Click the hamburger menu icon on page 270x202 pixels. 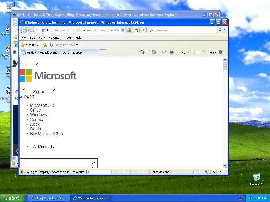coord(25,65)
